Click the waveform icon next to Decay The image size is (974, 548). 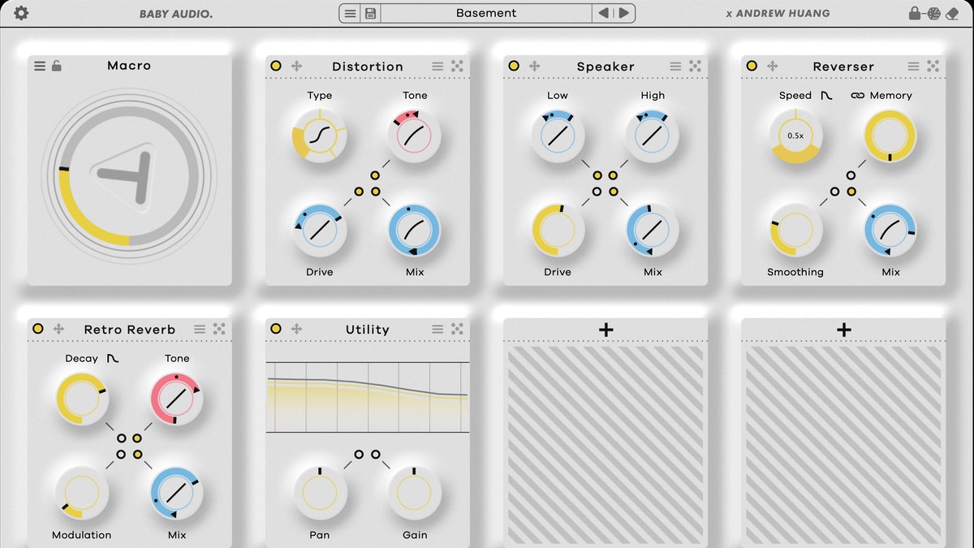113,358
